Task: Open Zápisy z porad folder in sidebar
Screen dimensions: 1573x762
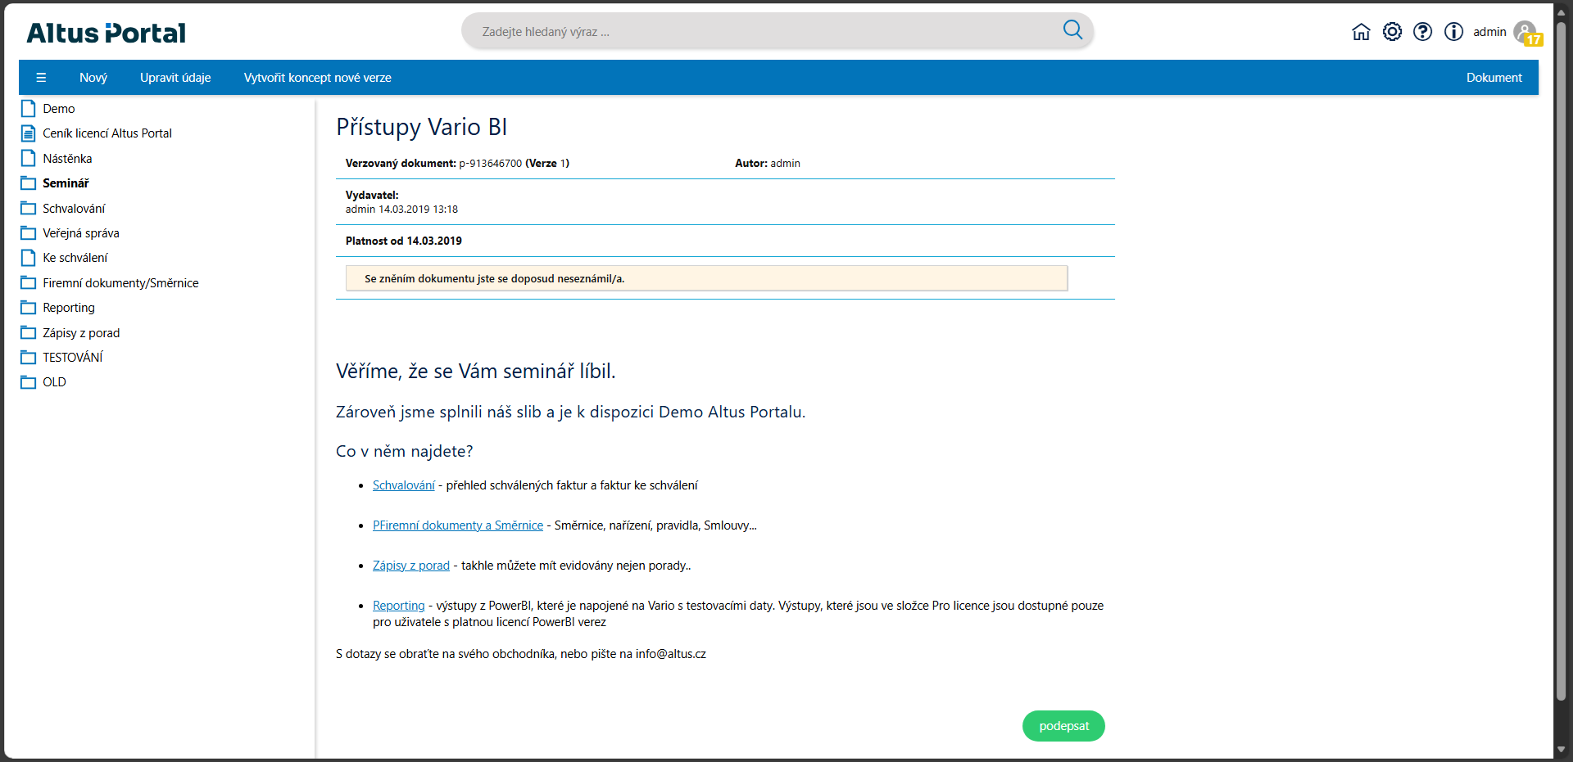Action: point(81,333)
